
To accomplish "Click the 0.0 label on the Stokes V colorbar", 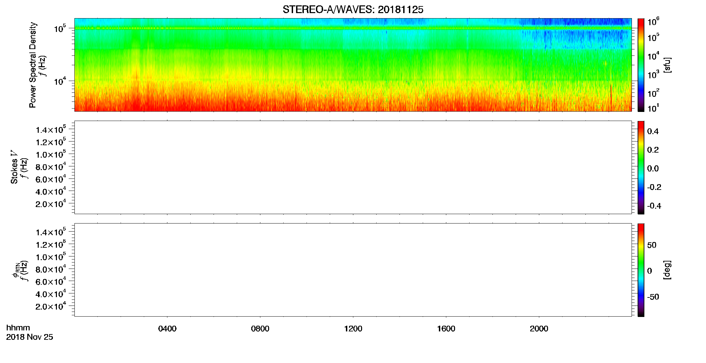I will (x=653, y=169).
